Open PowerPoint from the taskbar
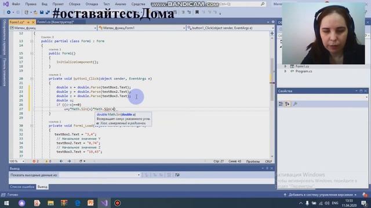The width and height of the screenshot is (371, 208). (x=90, y=203)
